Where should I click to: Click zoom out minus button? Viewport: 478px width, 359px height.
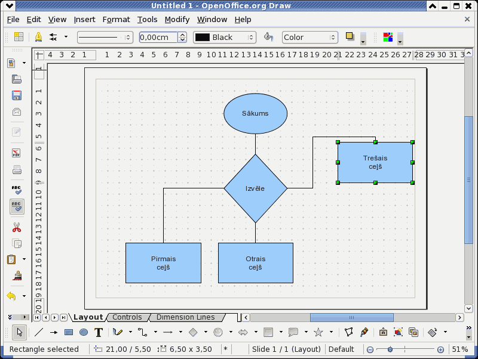pyautogui.click(x=370, y=349)
